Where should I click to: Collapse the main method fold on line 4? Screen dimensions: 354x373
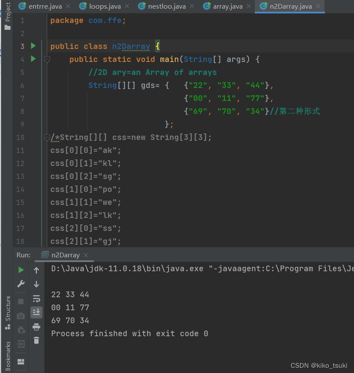(47, 59)
